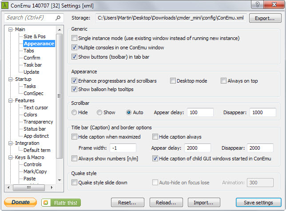
Task: Click the Storage path field
Action: [x=171, y=18]
